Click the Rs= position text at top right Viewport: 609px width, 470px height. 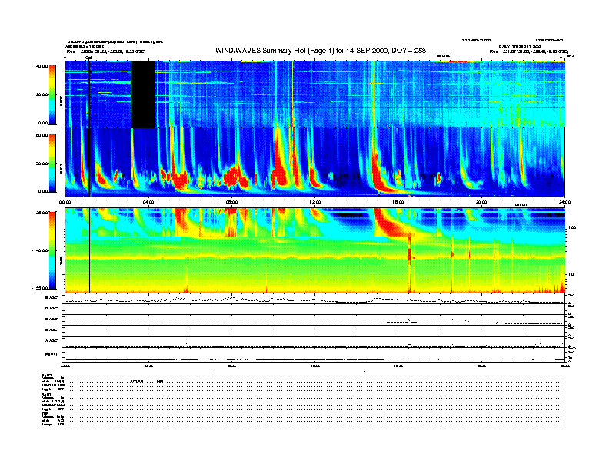click(528, 51)
